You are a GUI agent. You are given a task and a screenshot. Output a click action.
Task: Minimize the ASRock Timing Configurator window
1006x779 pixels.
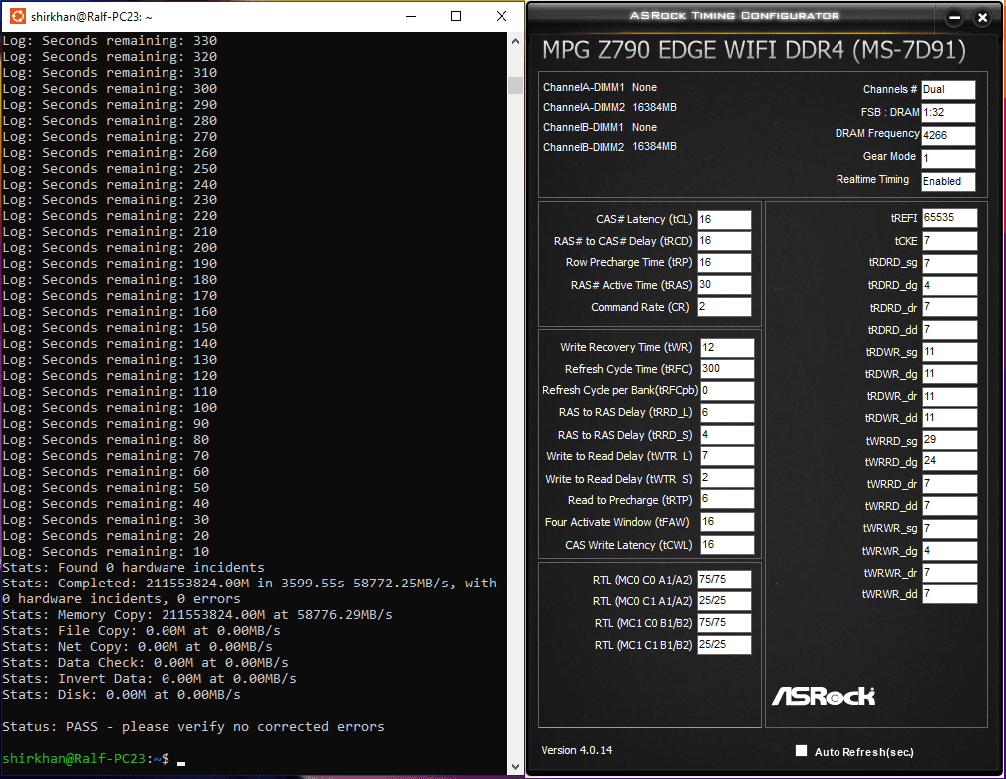click(x=955, y=17)
